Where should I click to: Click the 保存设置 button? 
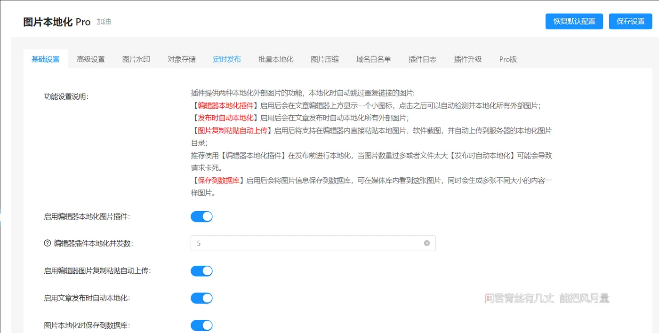coord(631,21)
